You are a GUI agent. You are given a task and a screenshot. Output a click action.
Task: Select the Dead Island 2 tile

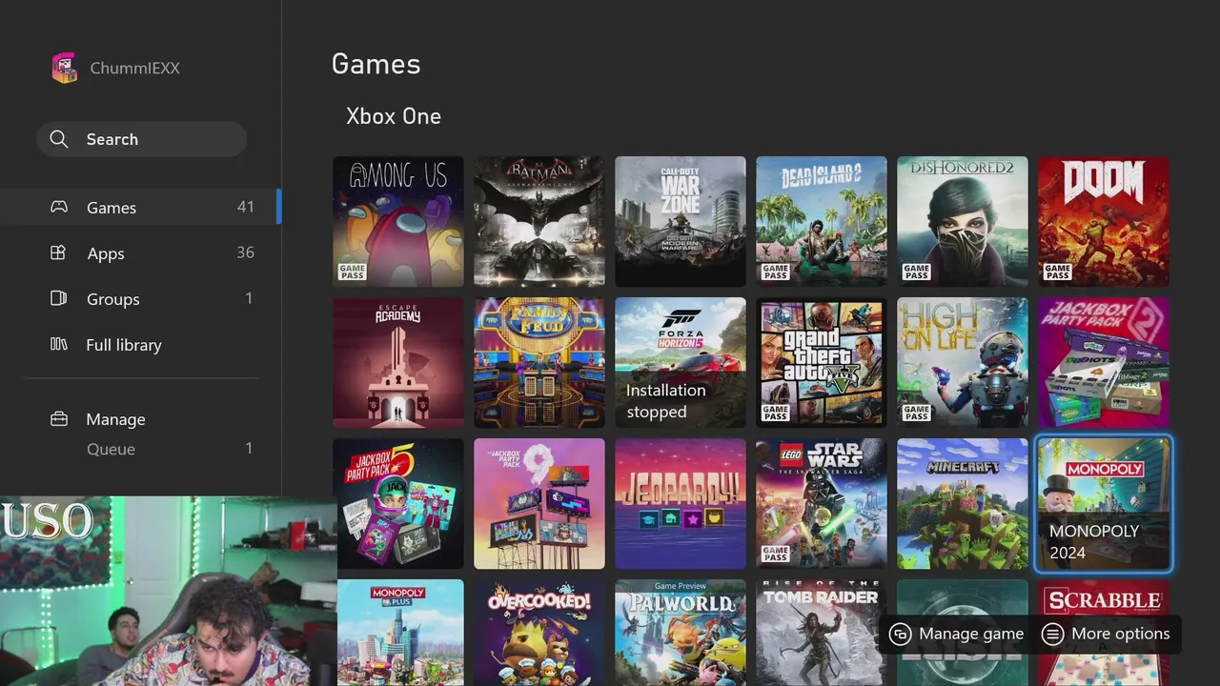[822, 221]
